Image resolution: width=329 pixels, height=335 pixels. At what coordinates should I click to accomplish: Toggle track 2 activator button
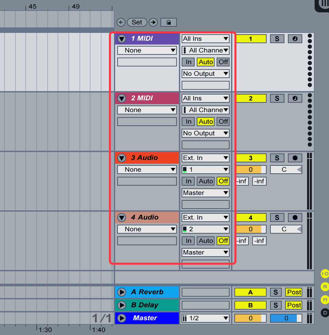click(251, 98)
